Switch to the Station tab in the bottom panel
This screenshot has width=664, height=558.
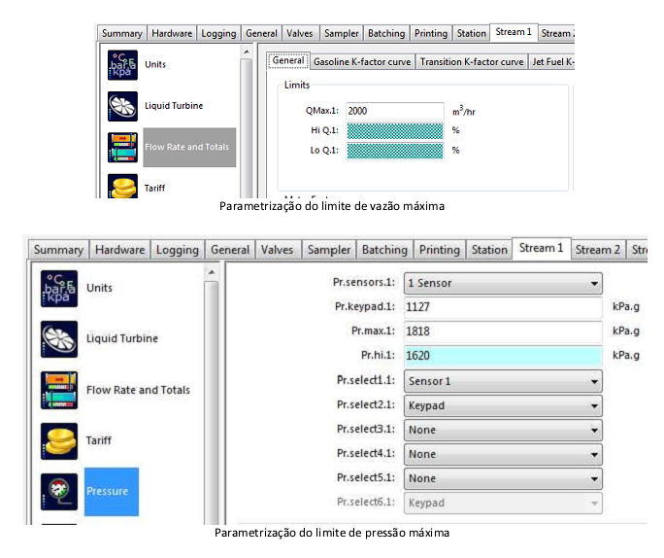489,250
